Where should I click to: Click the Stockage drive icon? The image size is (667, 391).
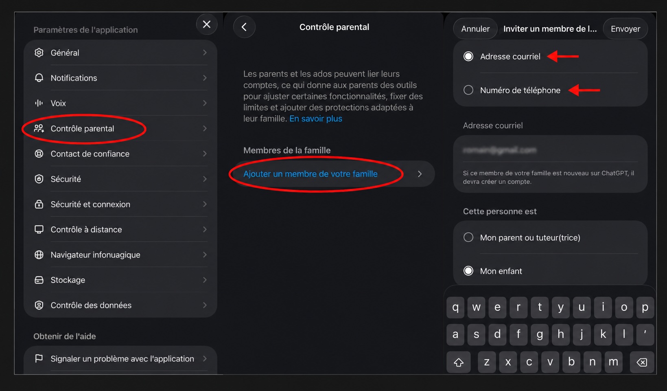pos(39,280)
